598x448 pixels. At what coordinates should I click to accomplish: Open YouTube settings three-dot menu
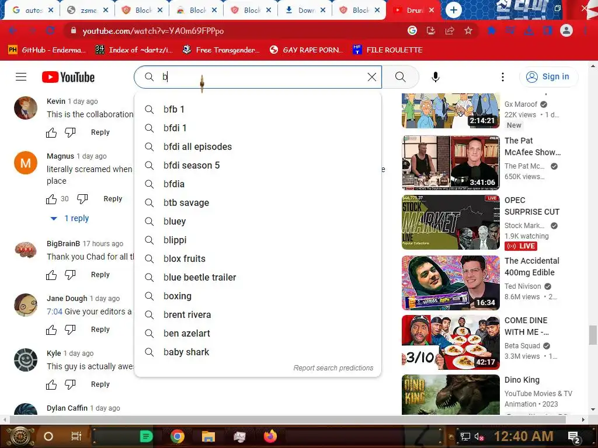503,77
